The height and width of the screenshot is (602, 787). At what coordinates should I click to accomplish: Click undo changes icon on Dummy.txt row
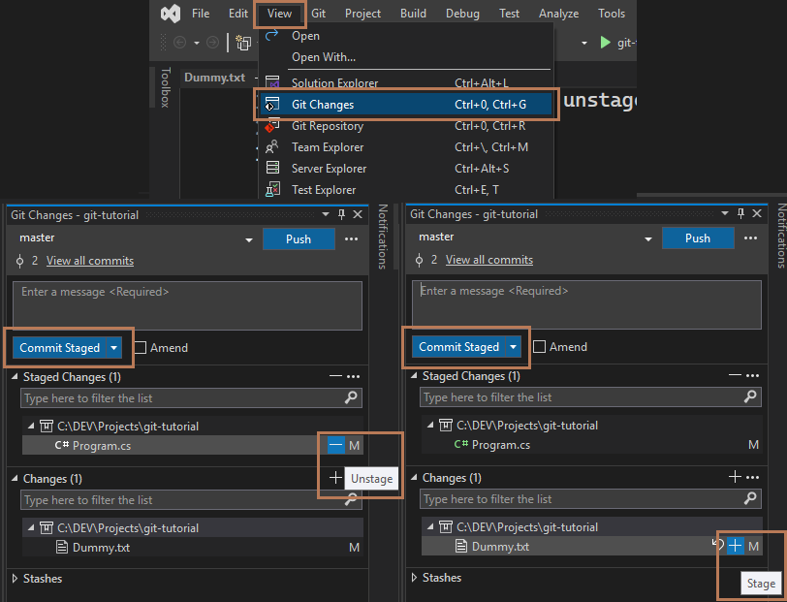click(717, 545)
